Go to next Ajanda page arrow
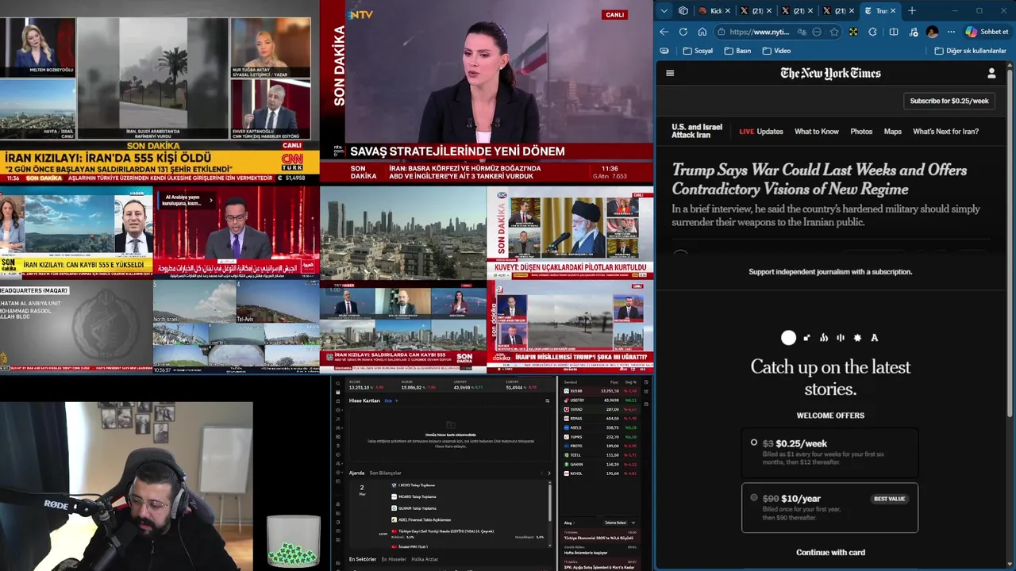 pyautogui.click(x=548, y=473)
